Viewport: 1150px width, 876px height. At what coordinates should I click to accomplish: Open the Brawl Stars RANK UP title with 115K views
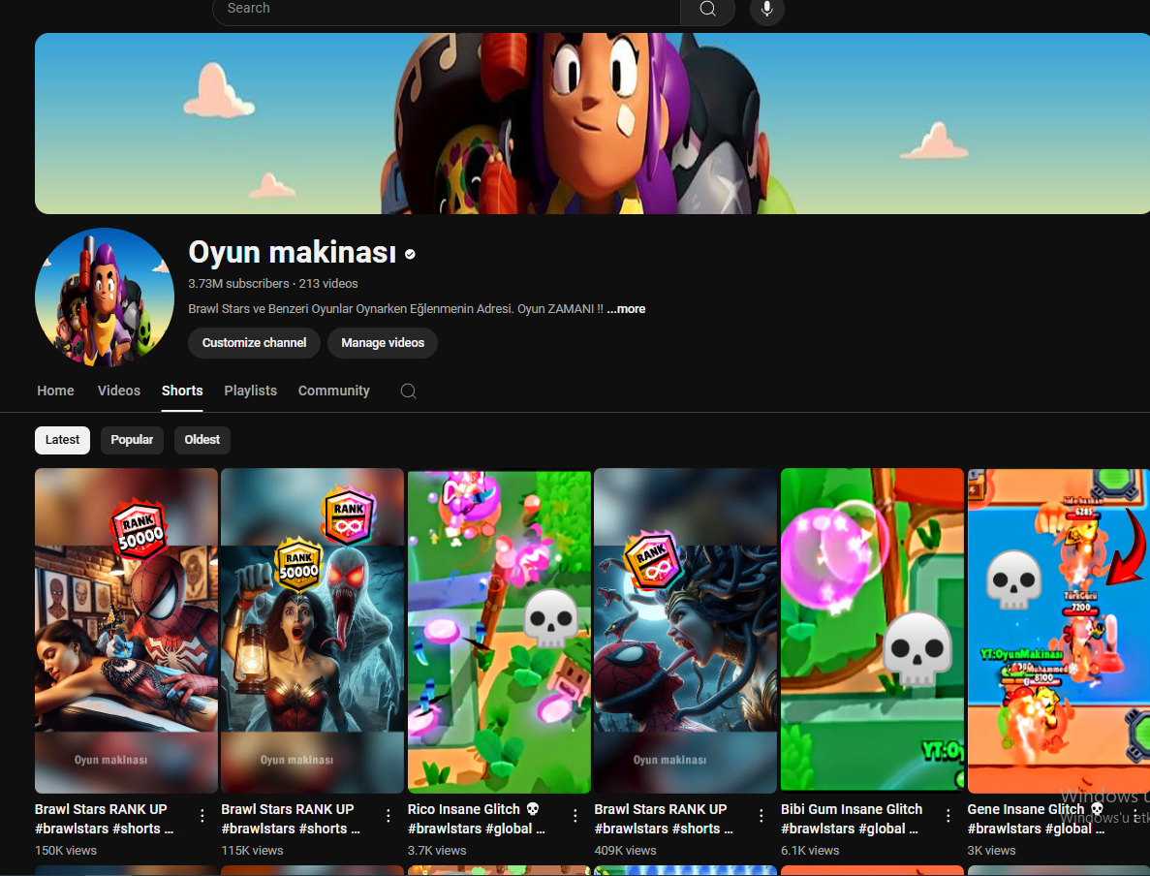click(291, 819)
